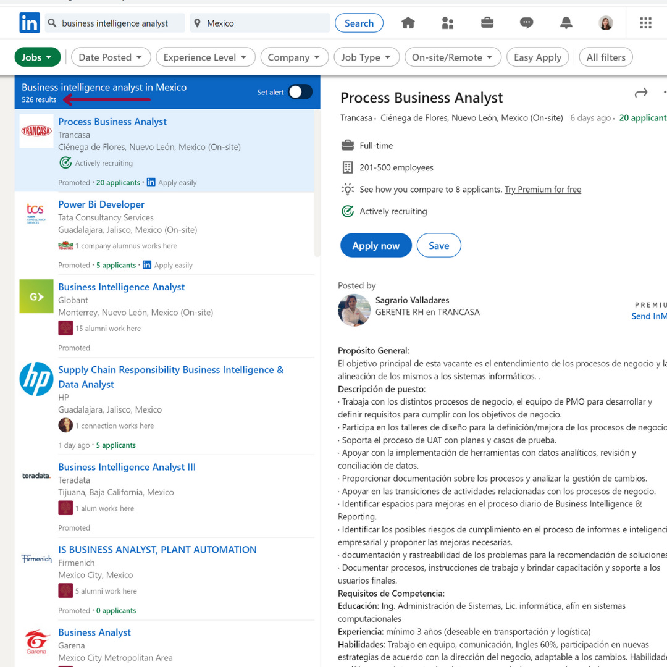667x667 pixels.
Task: Open Process Business Analyst listing
Action: 112,122
